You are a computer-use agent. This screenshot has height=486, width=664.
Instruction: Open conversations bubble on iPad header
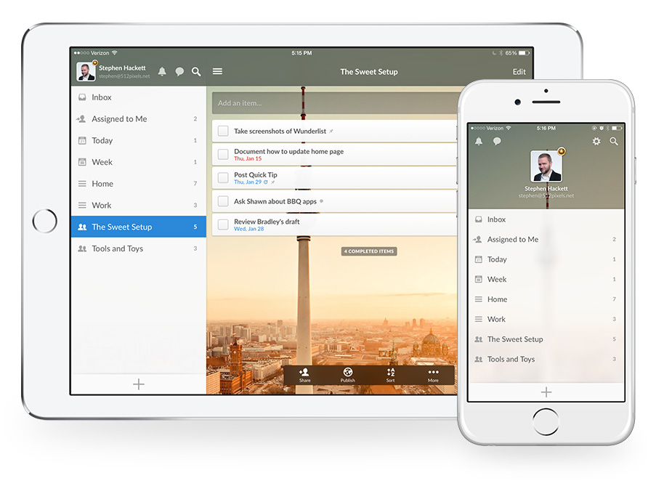click(x=179, y=71)
